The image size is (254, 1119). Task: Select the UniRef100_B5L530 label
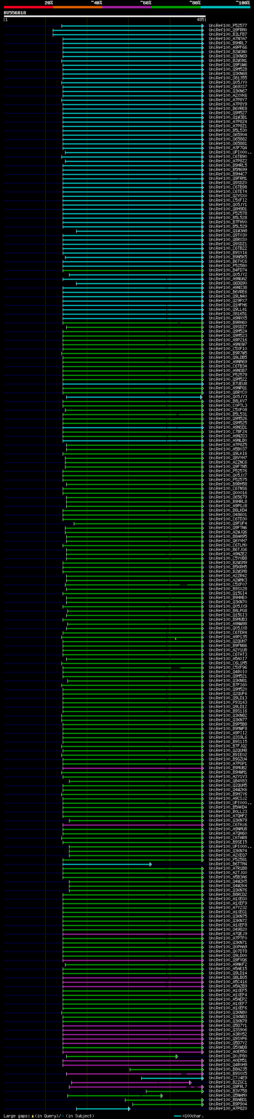point(227,130)
